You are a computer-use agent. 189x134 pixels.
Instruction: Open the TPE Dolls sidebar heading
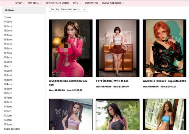coord(10,10)
